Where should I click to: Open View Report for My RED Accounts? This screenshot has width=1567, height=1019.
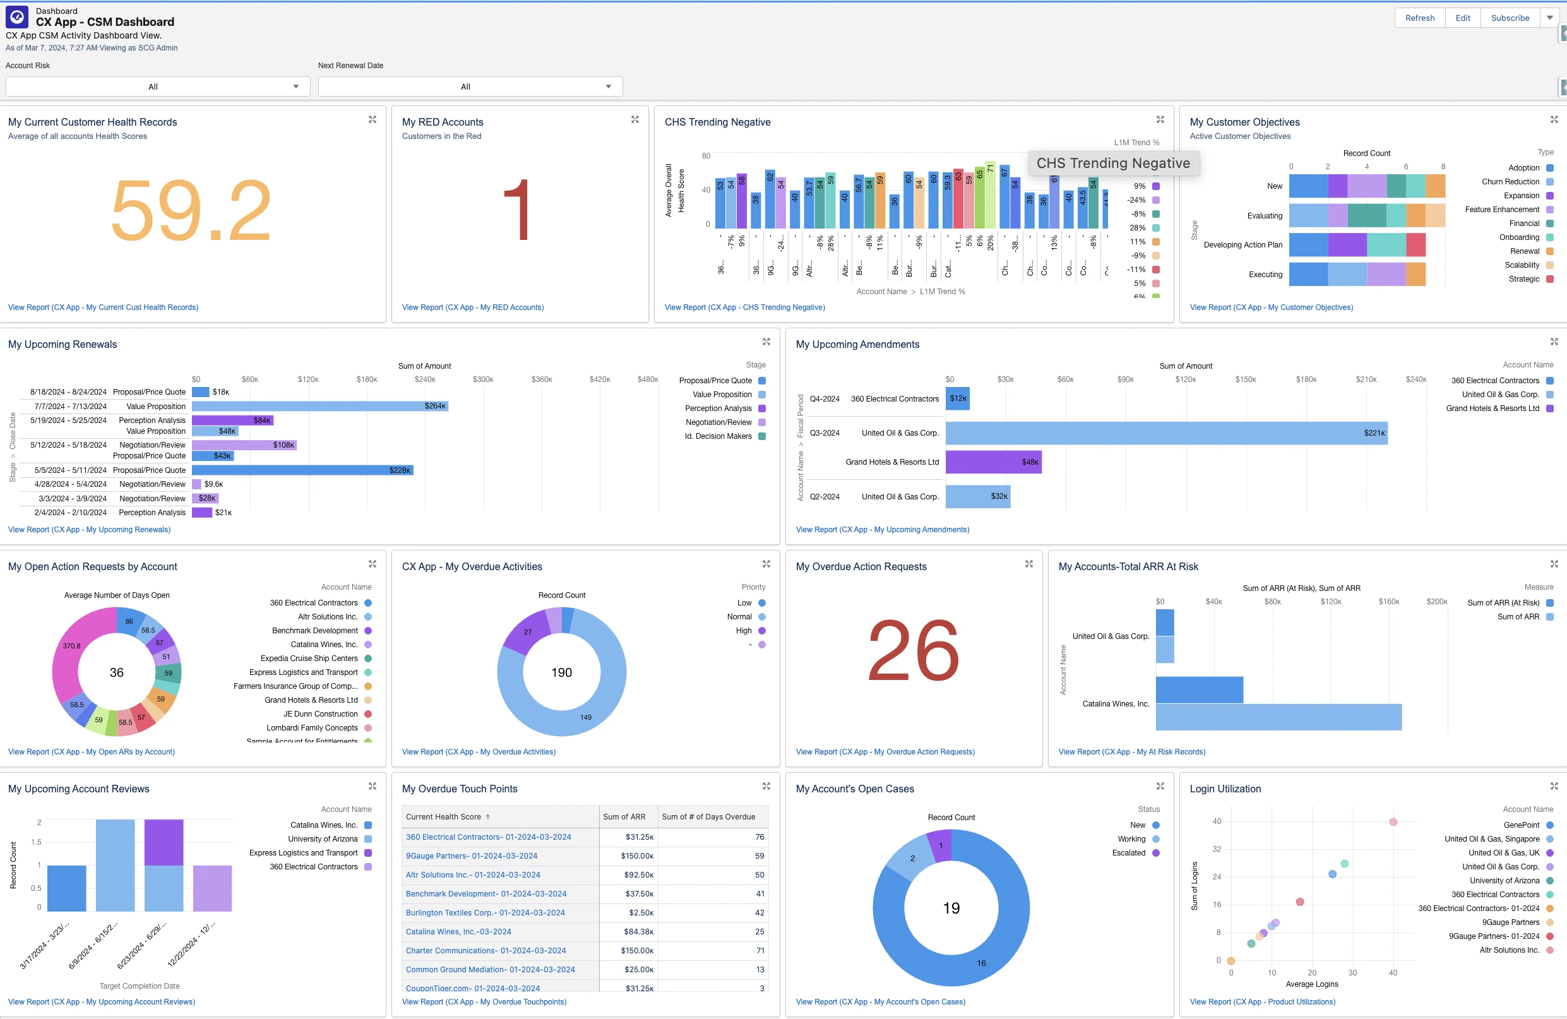tap(472, 307)
